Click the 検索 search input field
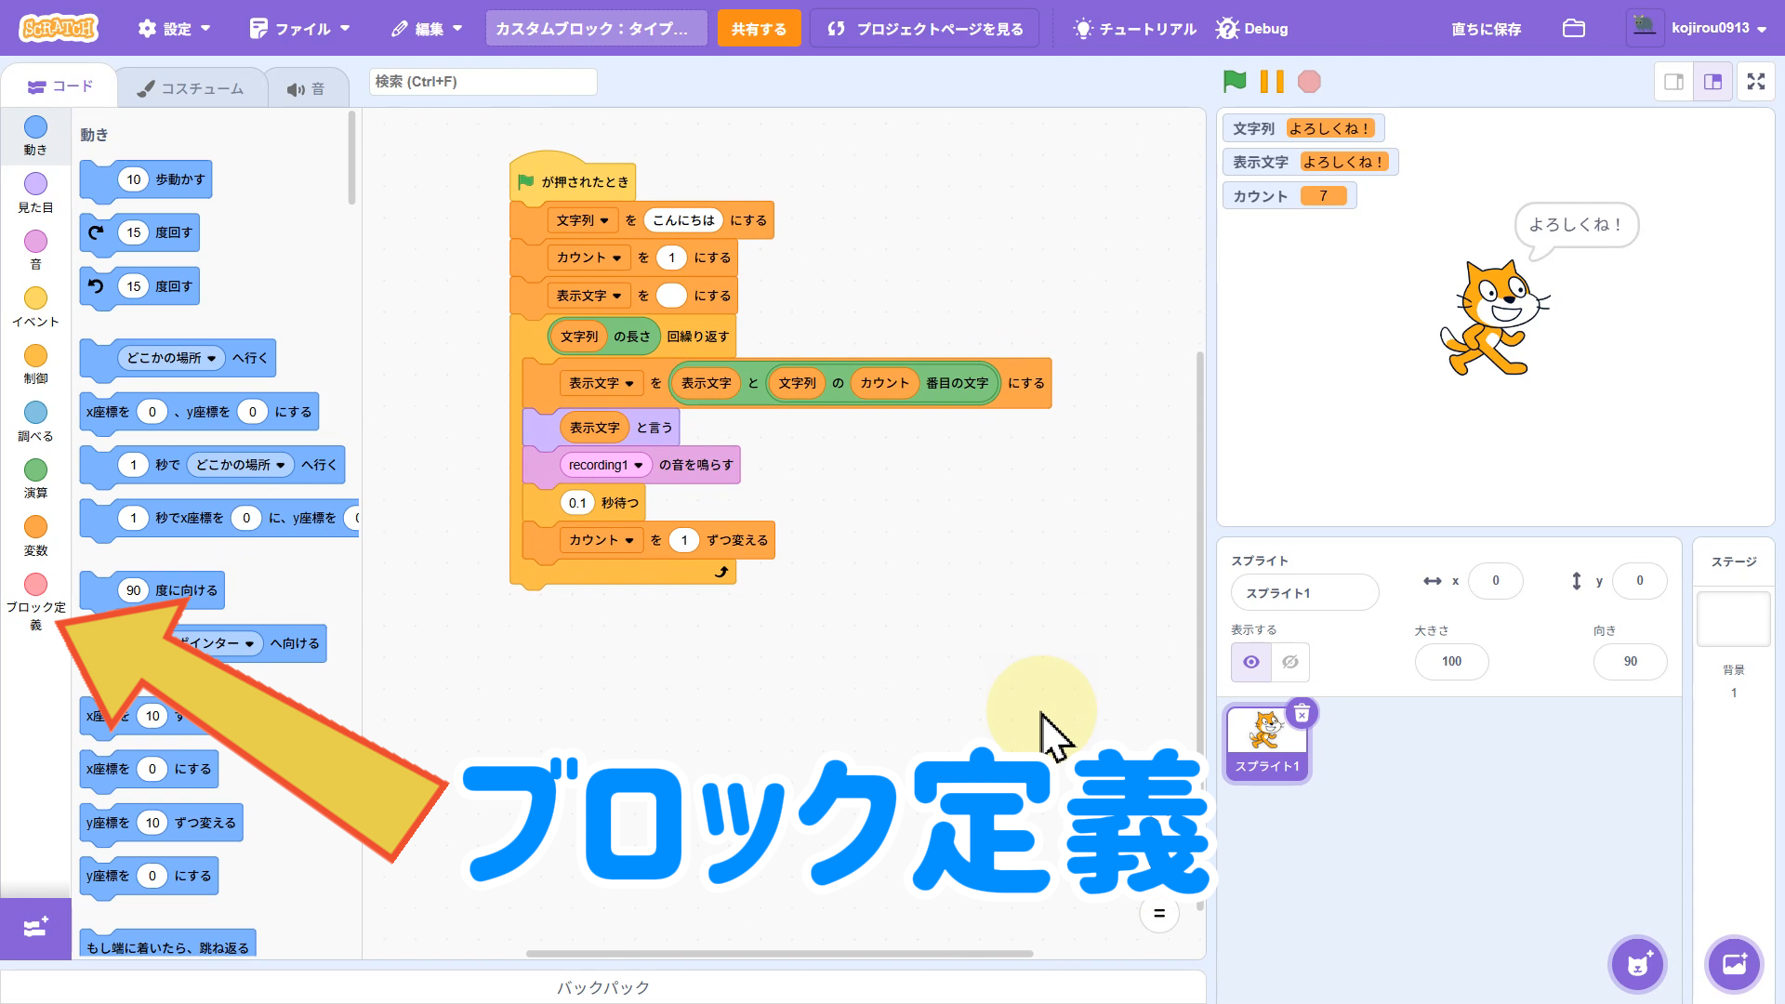 click(483, 82)
